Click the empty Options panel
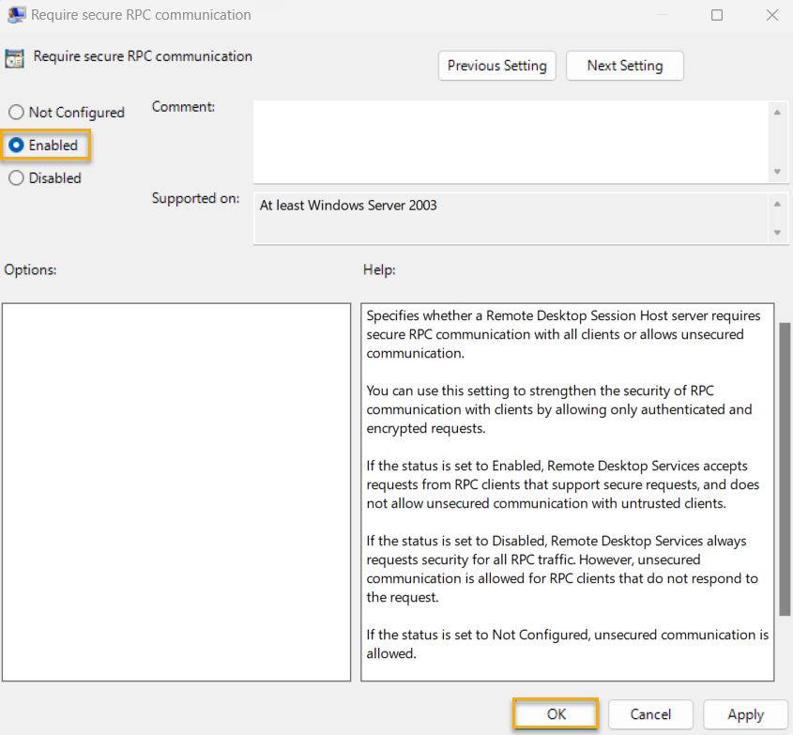The height and width of the screenshot is (735, 793). click(176, 488)
